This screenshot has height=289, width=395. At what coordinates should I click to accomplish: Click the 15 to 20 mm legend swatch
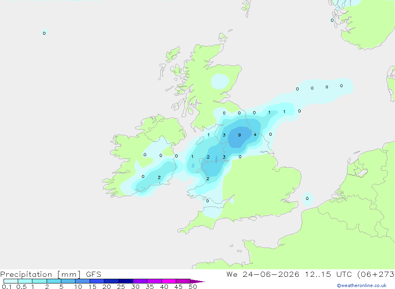click(97, 281)
